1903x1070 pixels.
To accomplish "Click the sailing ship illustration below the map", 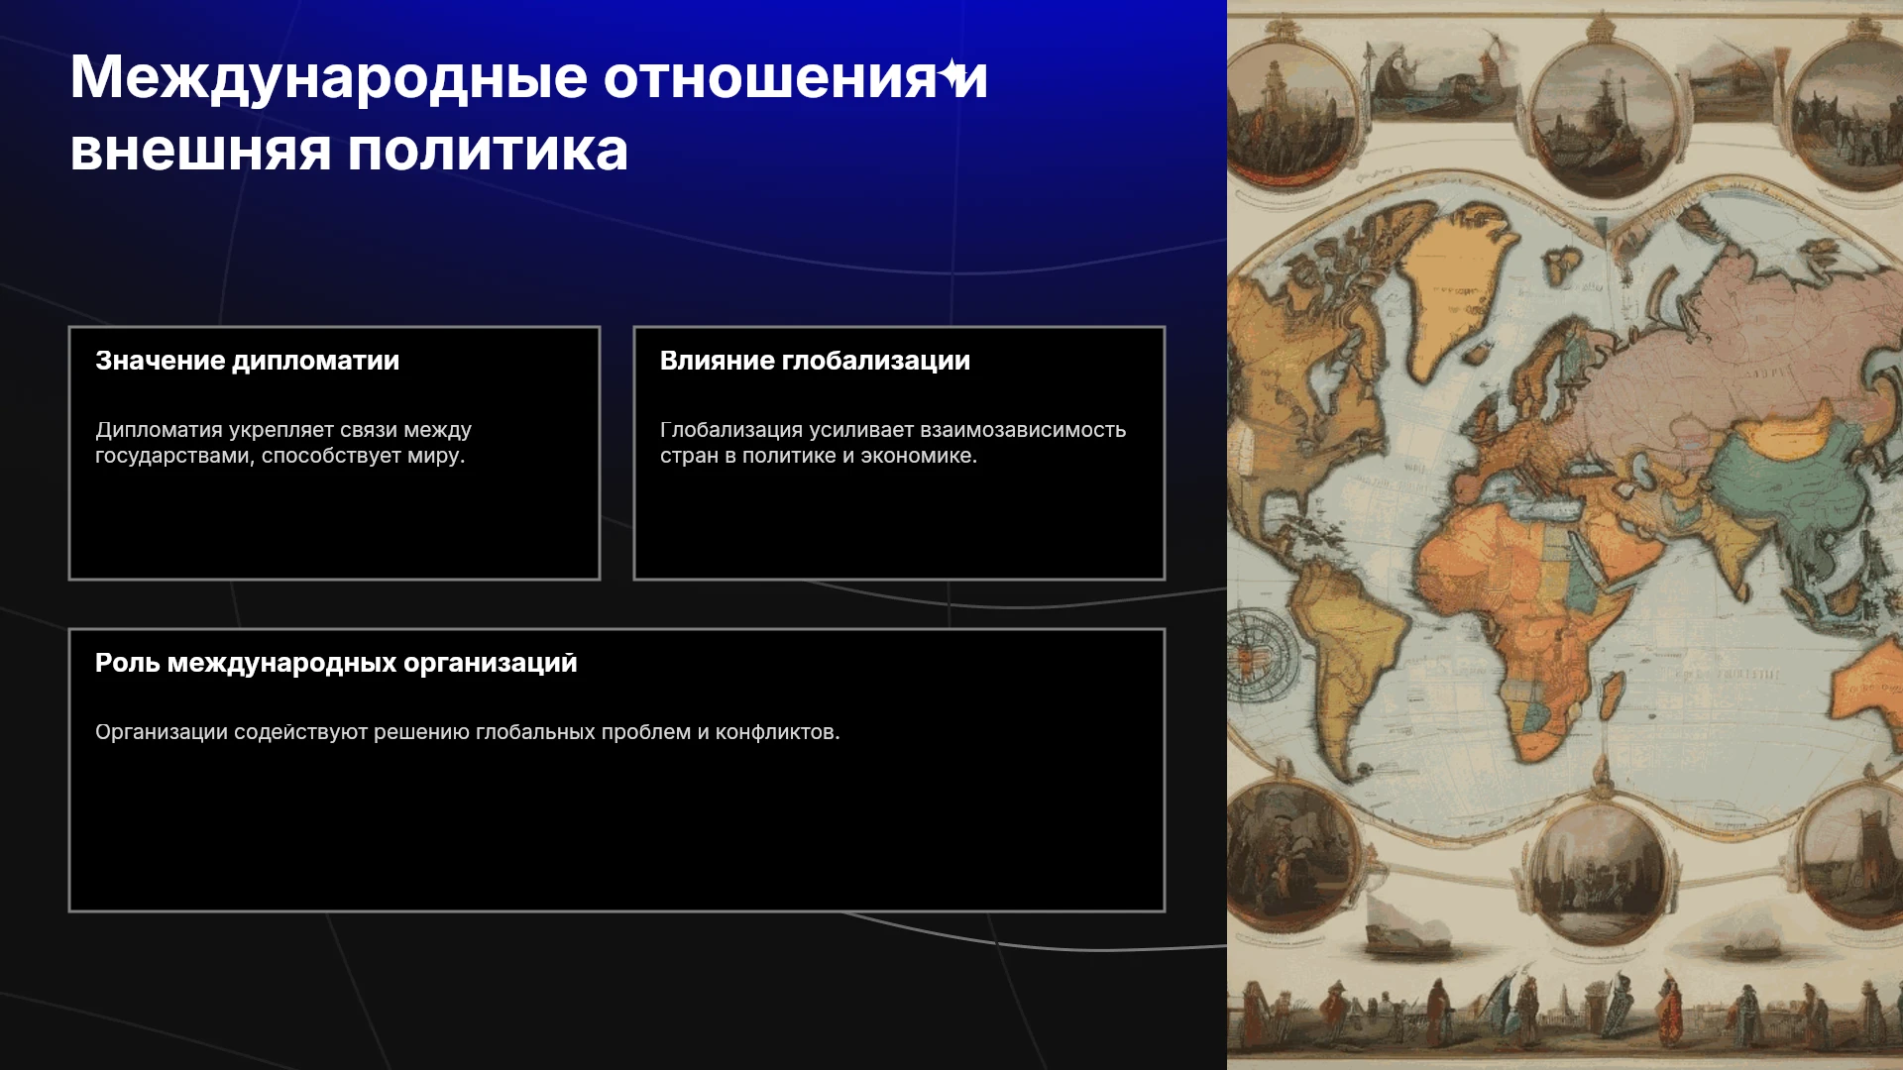I will (x=1405, y=925).
